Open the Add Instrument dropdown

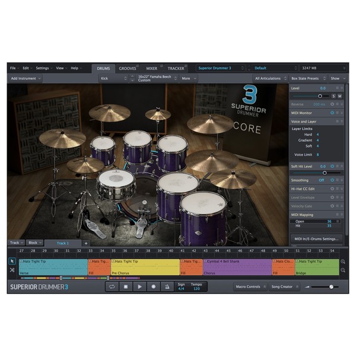click(x=26, y=78)
